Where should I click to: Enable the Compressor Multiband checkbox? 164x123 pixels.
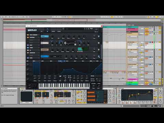(x=78, y=52)
